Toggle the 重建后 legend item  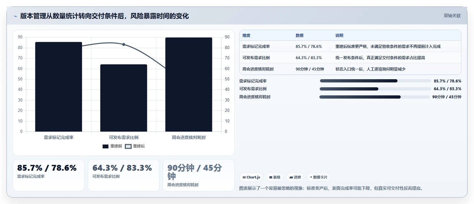(x=135, y=146)
